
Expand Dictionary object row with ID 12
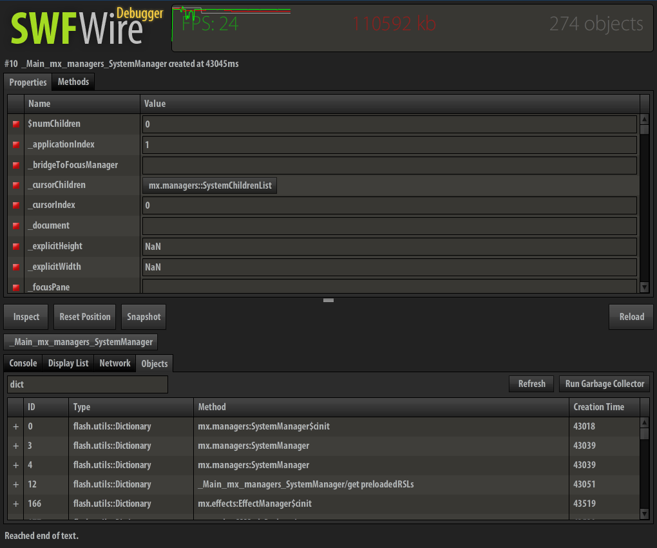16,484
